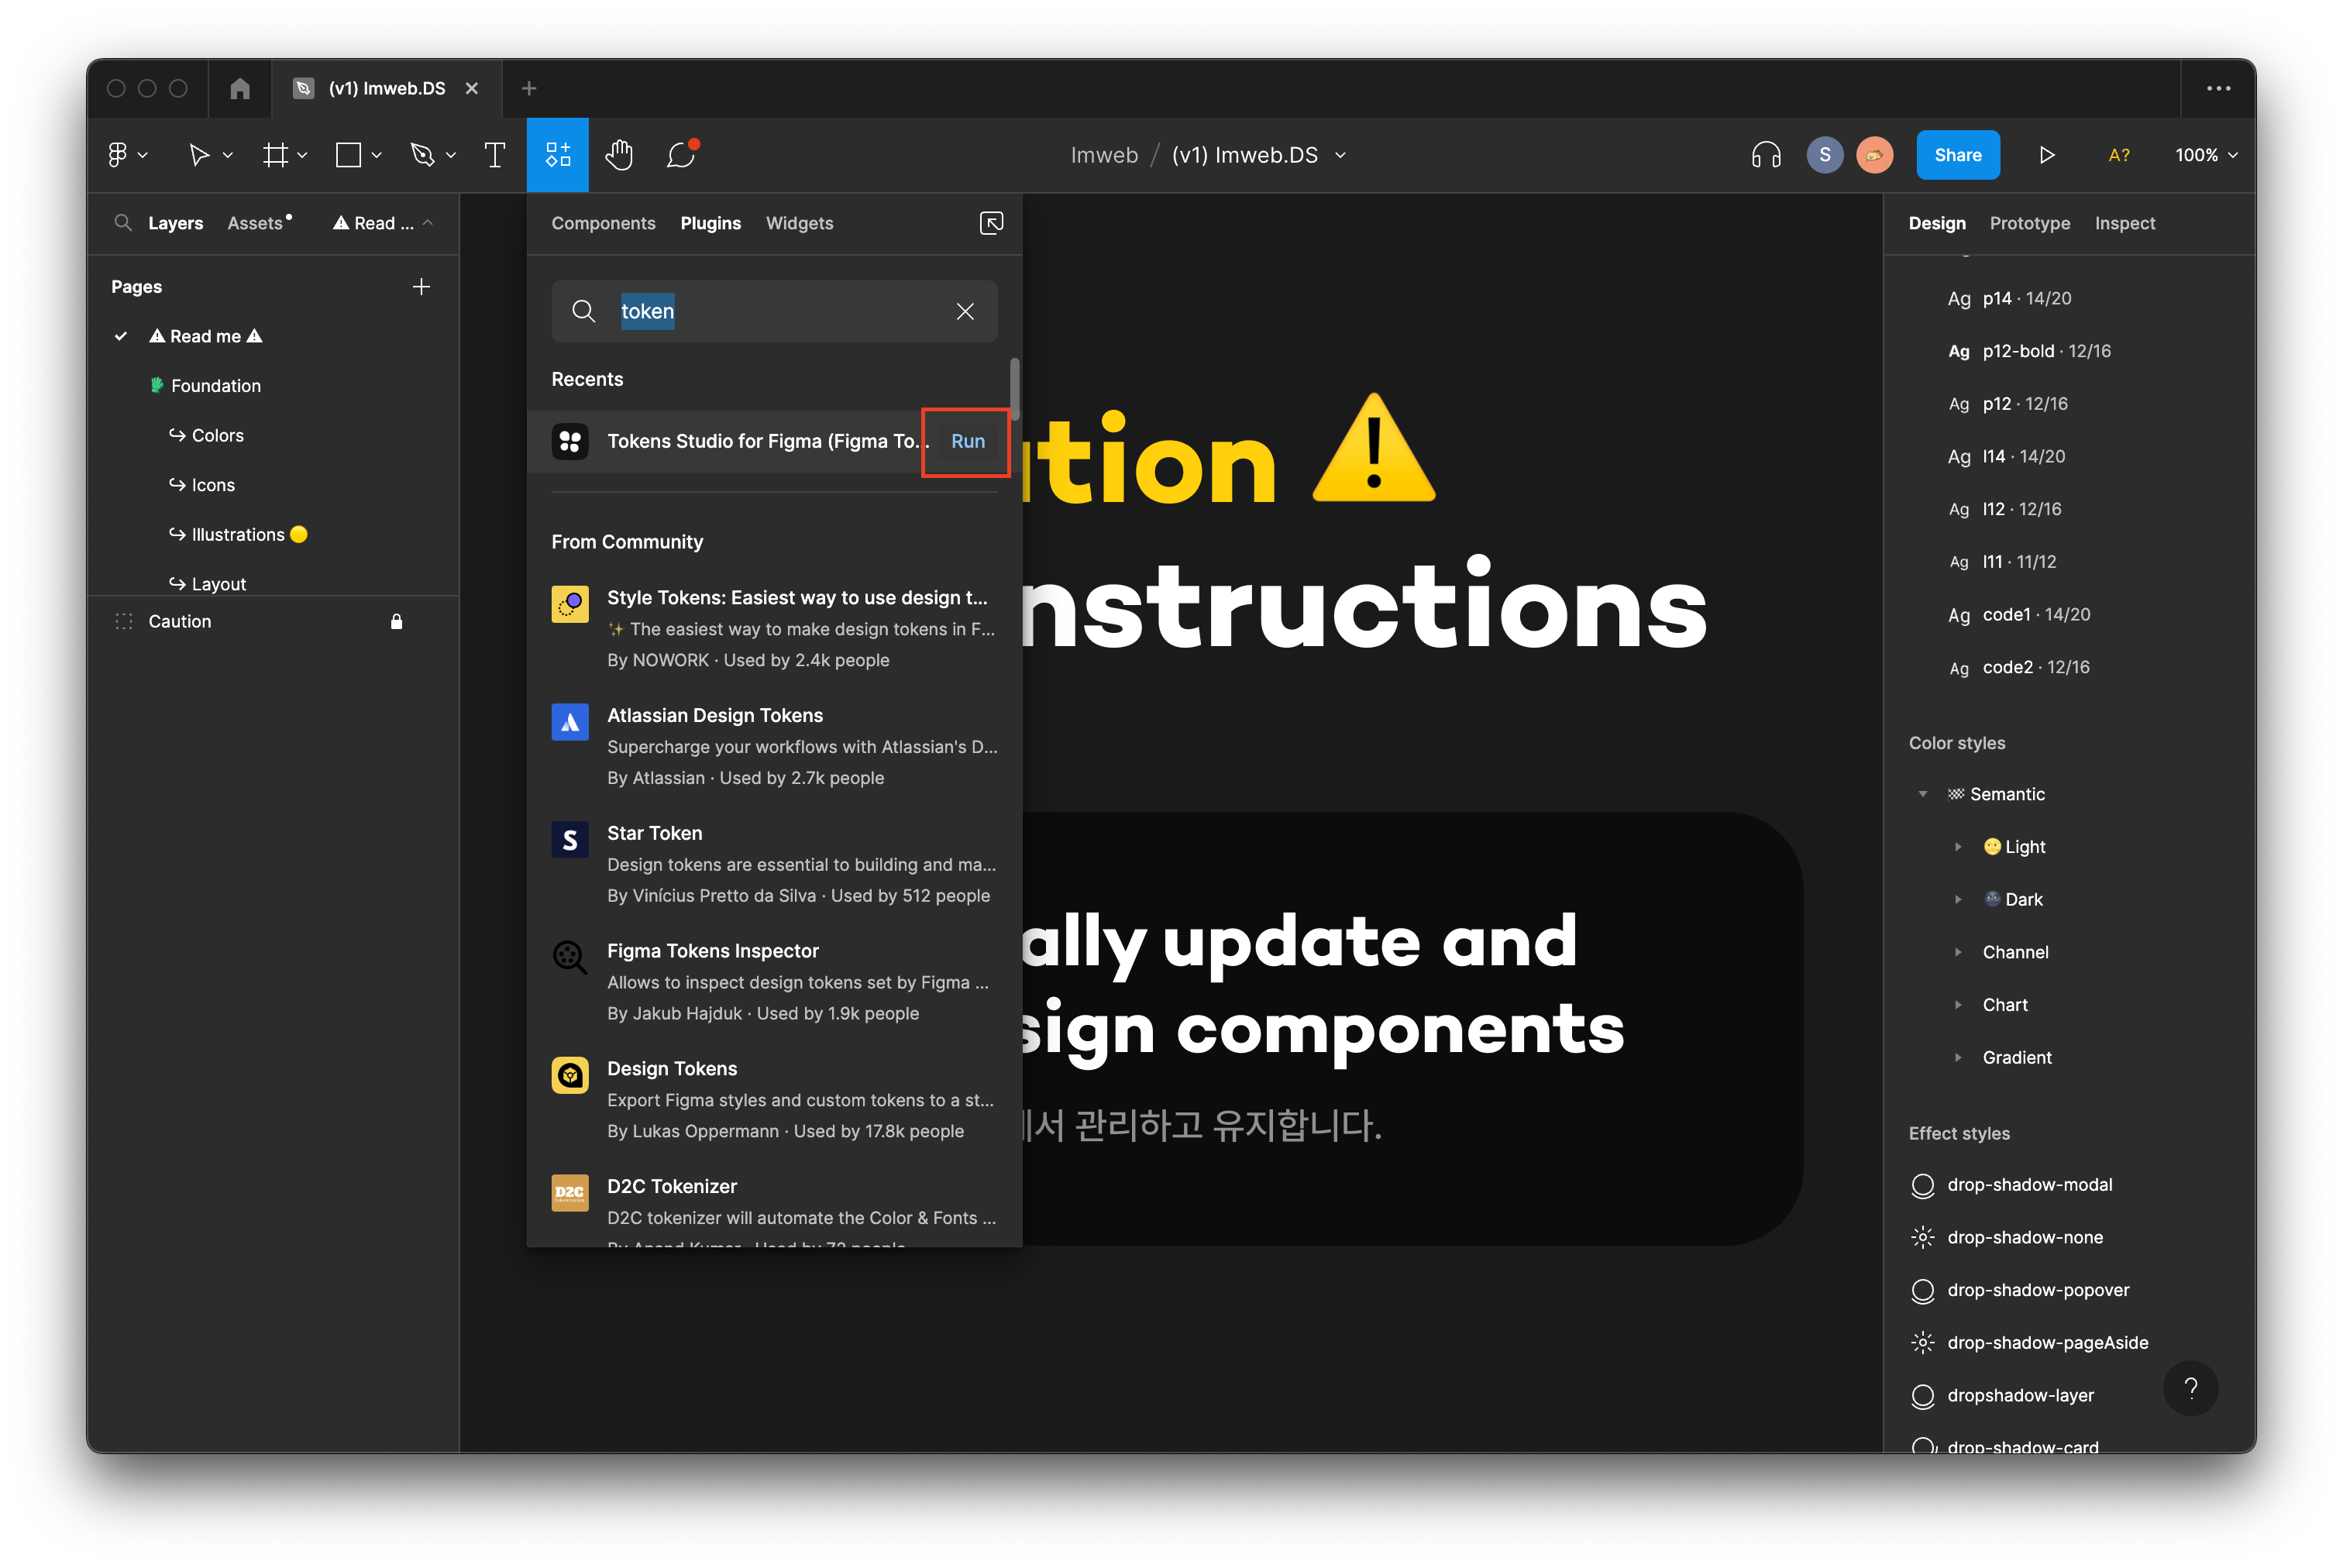Run Tokens Studio for Figma plugin
Image resolution: width=2343 pixels, height=1568 pixels.
(967, 441)
